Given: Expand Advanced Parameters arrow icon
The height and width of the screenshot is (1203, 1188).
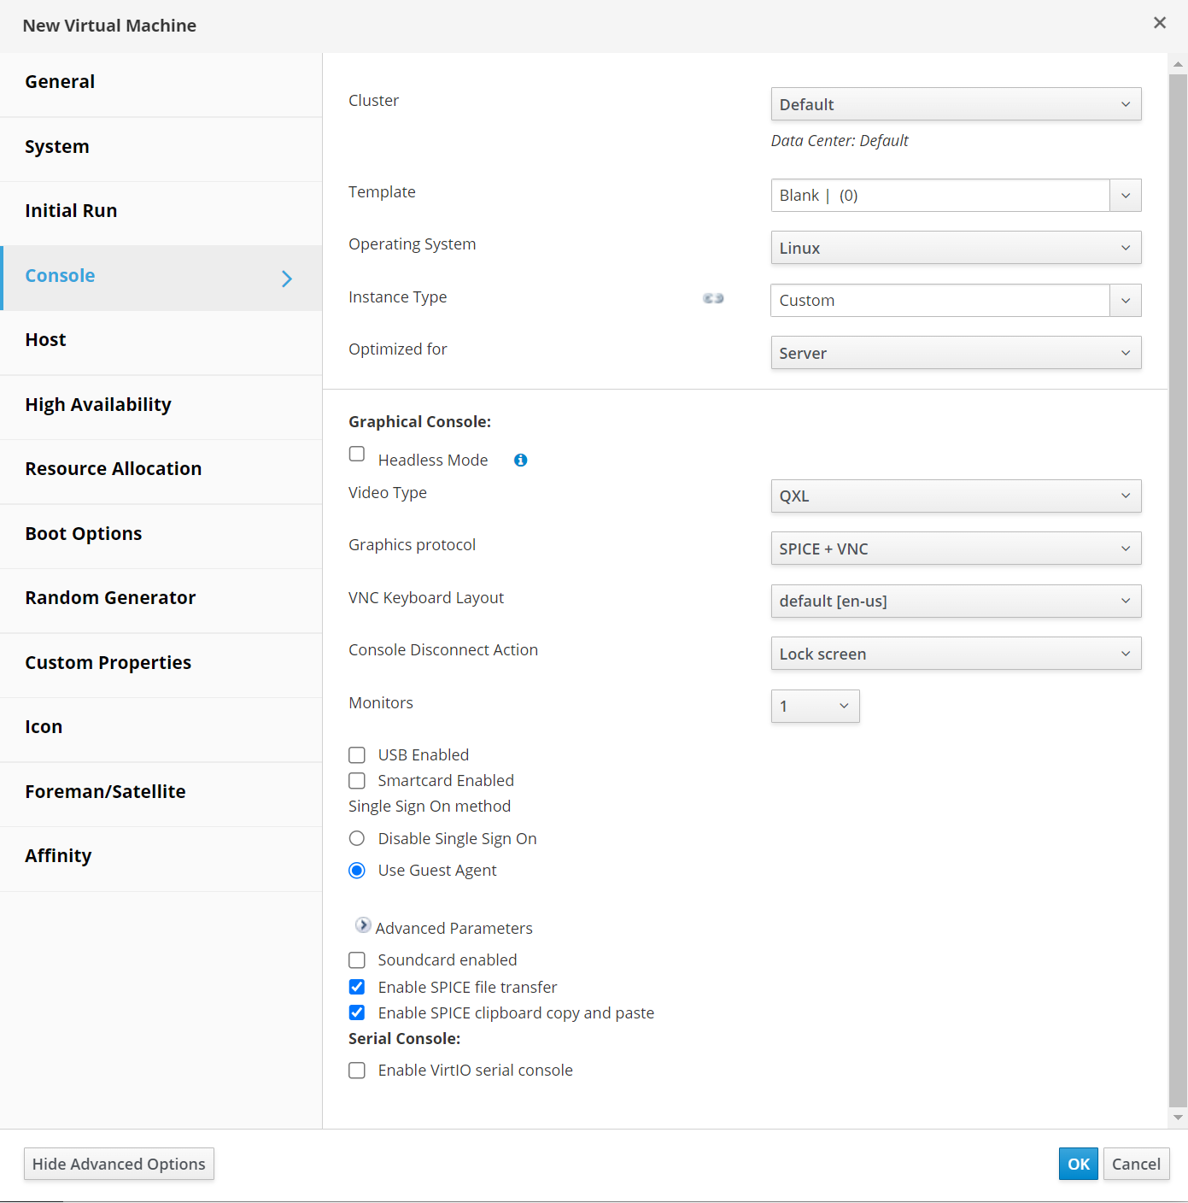Looking at the screenshot, I should tap(363, 925).
